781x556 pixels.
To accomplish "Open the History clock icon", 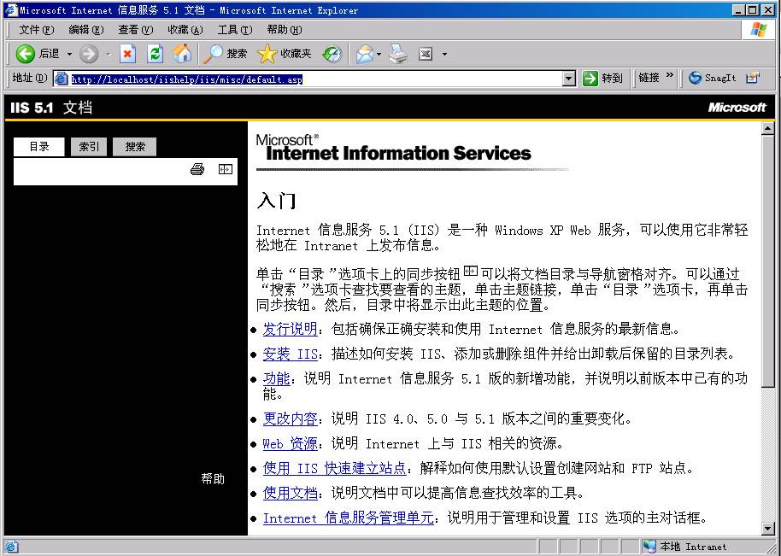I will pos(332,54).
